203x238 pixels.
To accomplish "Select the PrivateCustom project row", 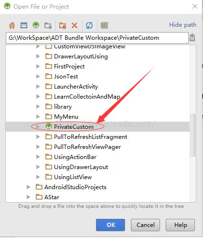I will point(97,126).
